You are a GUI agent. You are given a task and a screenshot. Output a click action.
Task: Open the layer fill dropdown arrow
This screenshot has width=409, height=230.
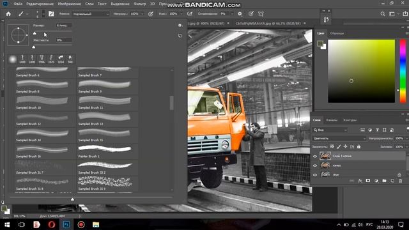point(406,147)
